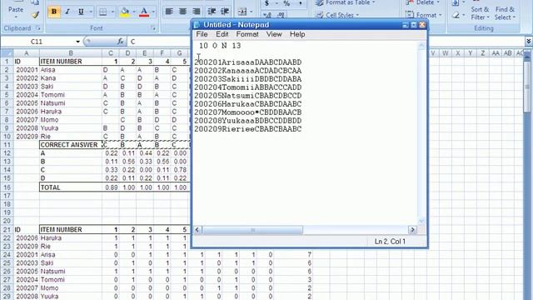The image size is (533, 300).
Task: Open Format cells menu in Cells group
Action: tap(424, 15)
